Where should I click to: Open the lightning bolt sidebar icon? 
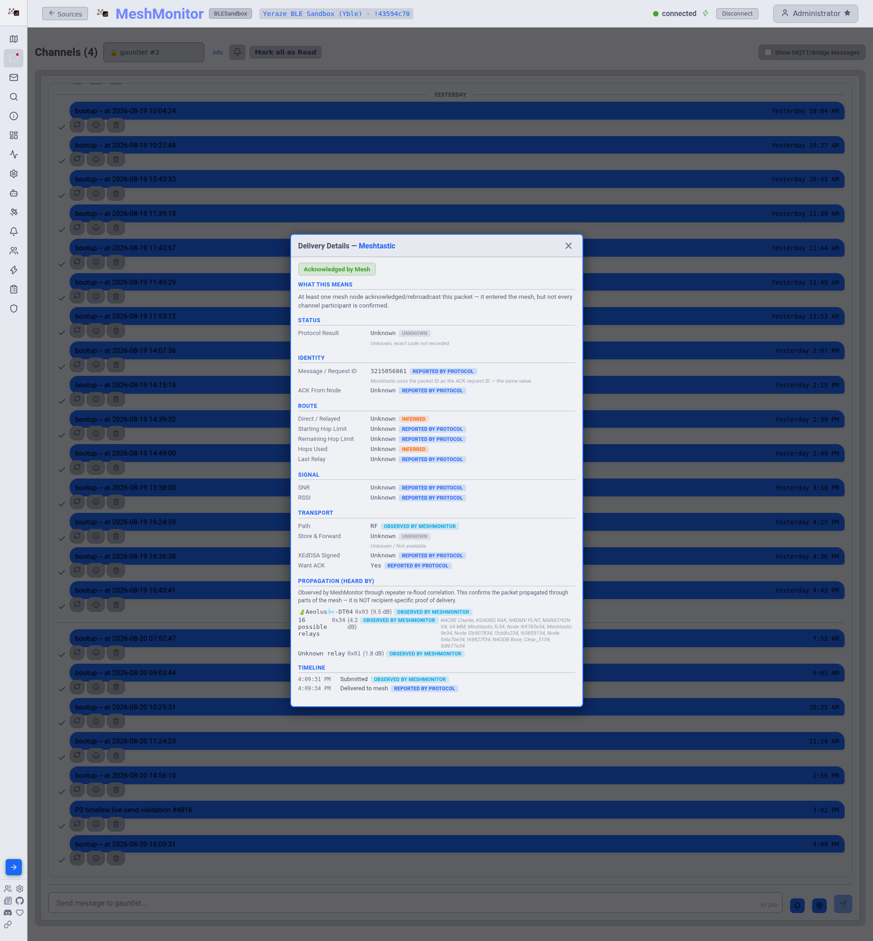click(14, 270)
